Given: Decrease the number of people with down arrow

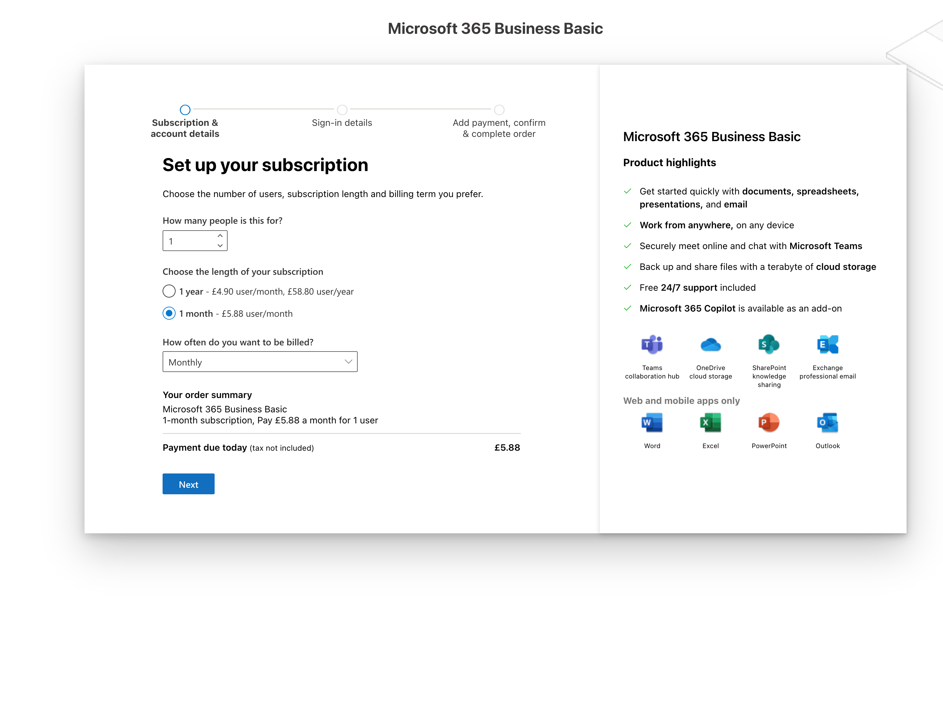Looking at the screenshot, I should [220, 246].
